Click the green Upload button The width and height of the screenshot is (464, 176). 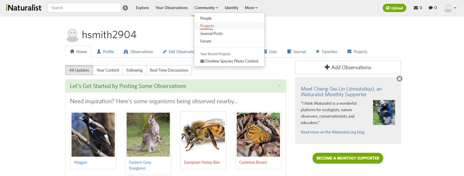coord(395,8)
